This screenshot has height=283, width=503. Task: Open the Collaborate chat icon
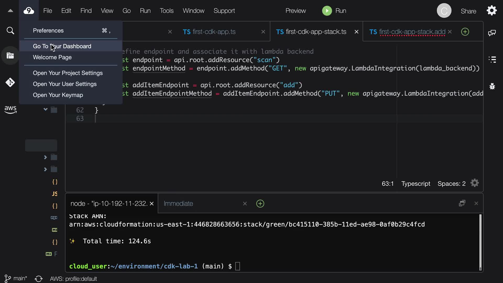pyautogui.click(x=492, y=33)
